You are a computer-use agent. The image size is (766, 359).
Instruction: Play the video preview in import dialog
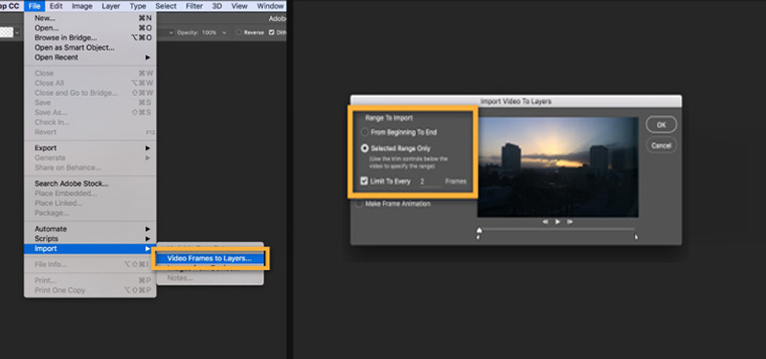(557, 222)
